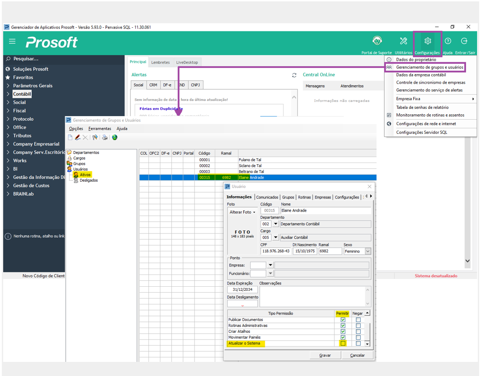This screenshot has width=481, height=376.
Task: Expand the Fiscal sidebar item
Action: 8,111
